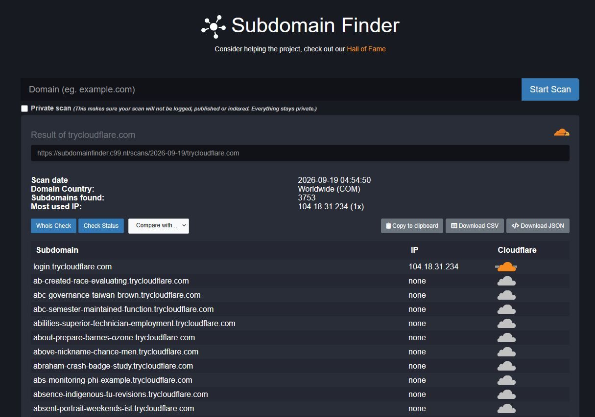The height and width of the screenshot is (417, 595).
Task: Click gray cloud icon for abc-semester-maintained-function row
Action: 506,309
